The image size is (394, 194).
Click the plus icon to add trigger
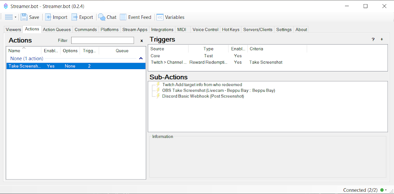coord(382,40)
